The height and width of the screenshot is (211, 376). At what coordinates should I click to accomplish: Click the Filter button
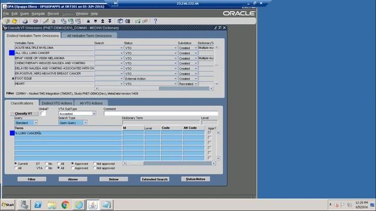coord(32,179)
